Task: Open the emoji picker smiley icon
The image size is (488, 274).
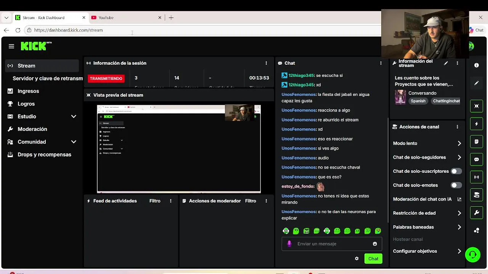Action: pos(375,244)
